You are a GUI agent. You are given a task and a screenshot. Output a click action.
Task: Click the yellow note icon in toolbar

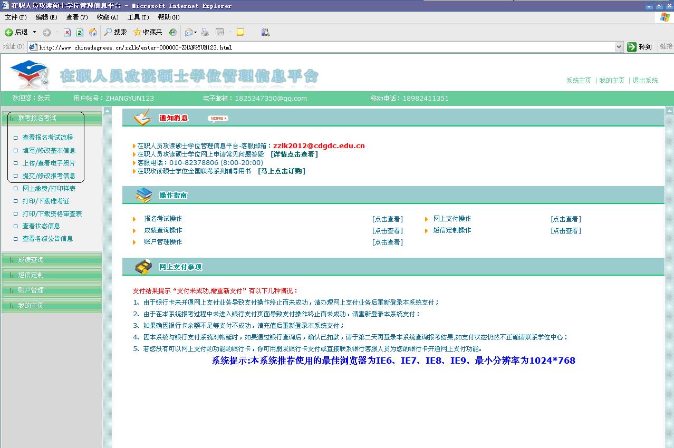[x=240, y=32]
